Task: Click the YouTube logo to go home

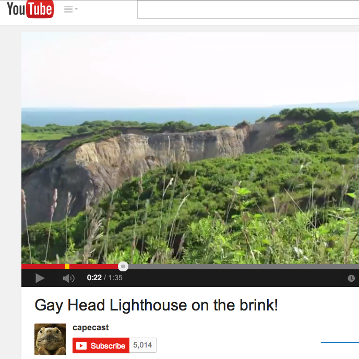Action: click(x=30, y=9)
